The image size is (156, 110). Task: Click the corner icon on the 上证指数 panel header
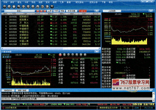click(x=151, y=11)
